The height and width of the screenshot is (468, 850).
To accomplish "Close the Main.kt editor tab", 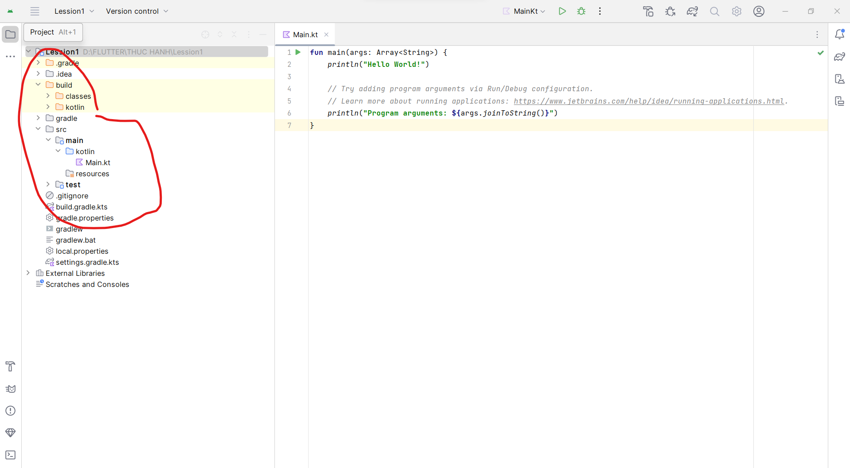I will (x=326, y=35).
